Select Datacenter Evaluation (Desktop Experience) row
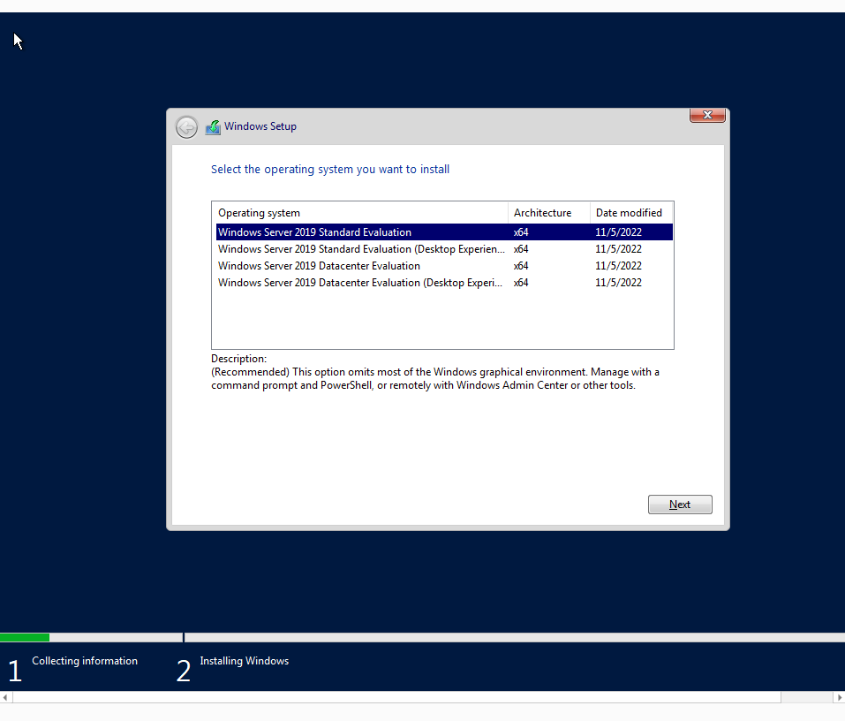The width and height of the screenshot is (845, 721). (444, 282)
